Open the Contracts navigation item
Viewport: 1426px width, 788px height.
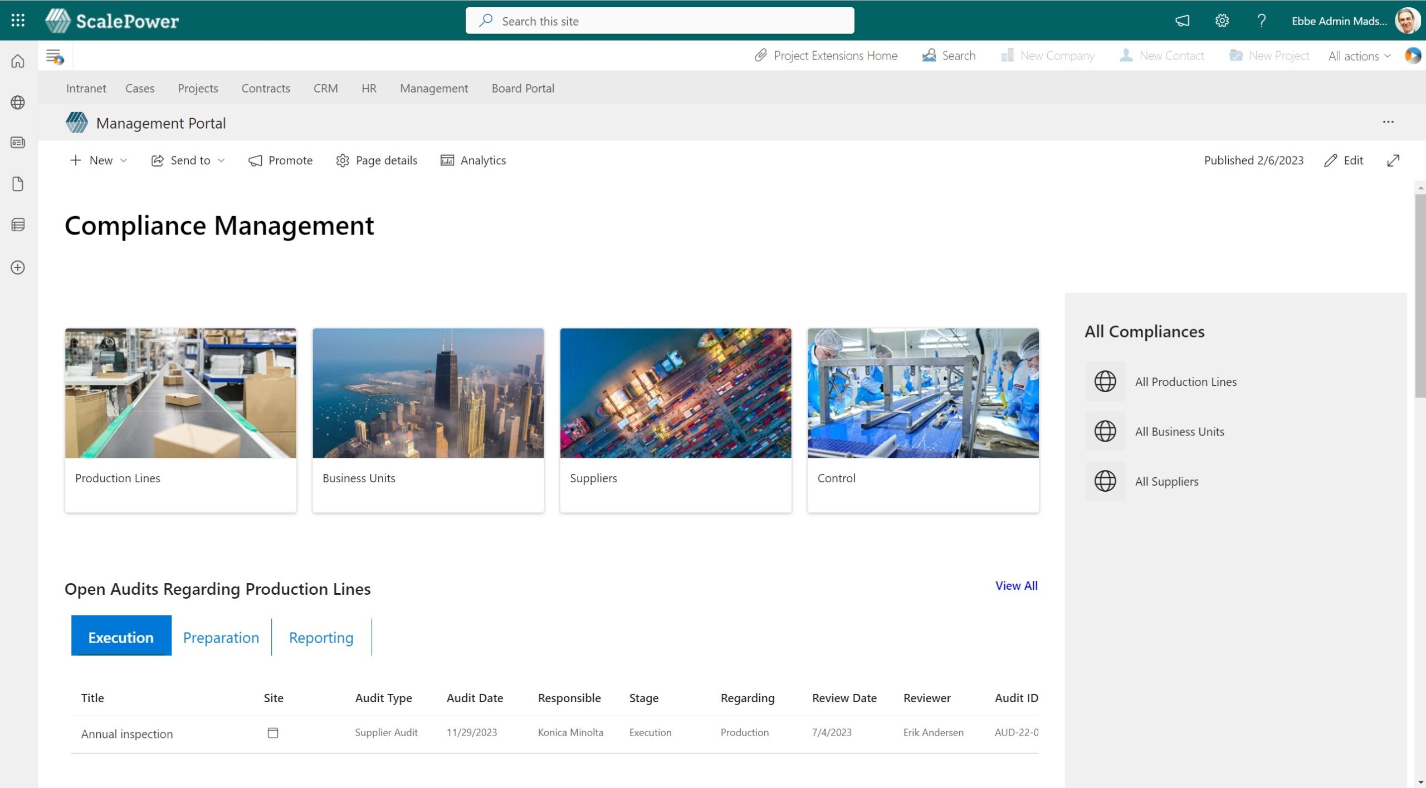pyautogui.click(x=266, y=88)
